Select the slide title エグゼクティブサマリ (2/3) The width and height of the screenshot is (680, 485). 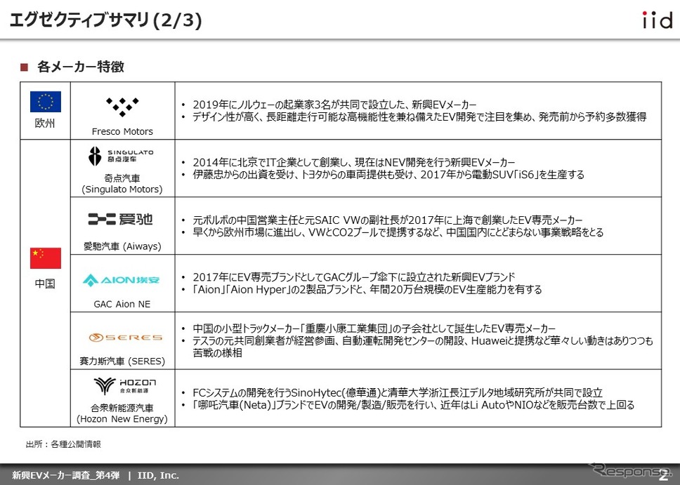(x=105, y=20)
